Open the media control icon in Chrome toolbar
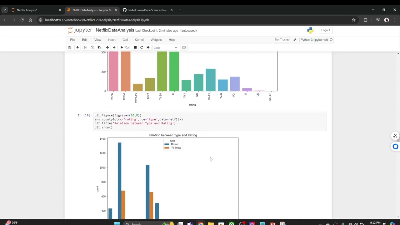The width and height of the screenshot is (400, 225). pyautogui.click(x=378, y=20)
